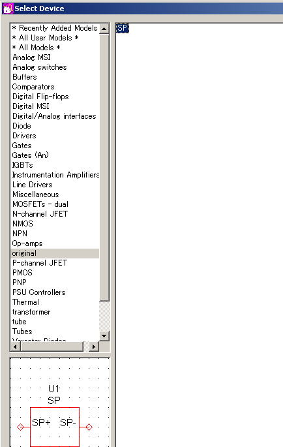The width and height of the screenshot is (283, 447).
Task: Select the SP device in the model list
Action: tap(122, 28)
